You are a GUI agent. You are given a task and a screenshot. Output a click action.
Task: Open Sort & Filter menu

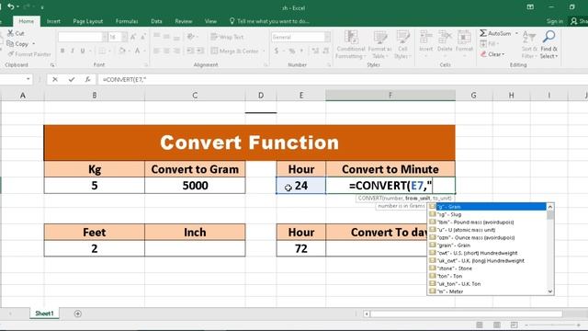529,45
